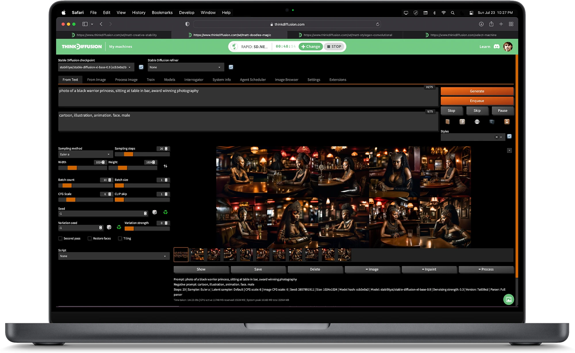Toggle the Tiling checkbox
The width and height of the screenshot is (575, 353).
point(120,238)
